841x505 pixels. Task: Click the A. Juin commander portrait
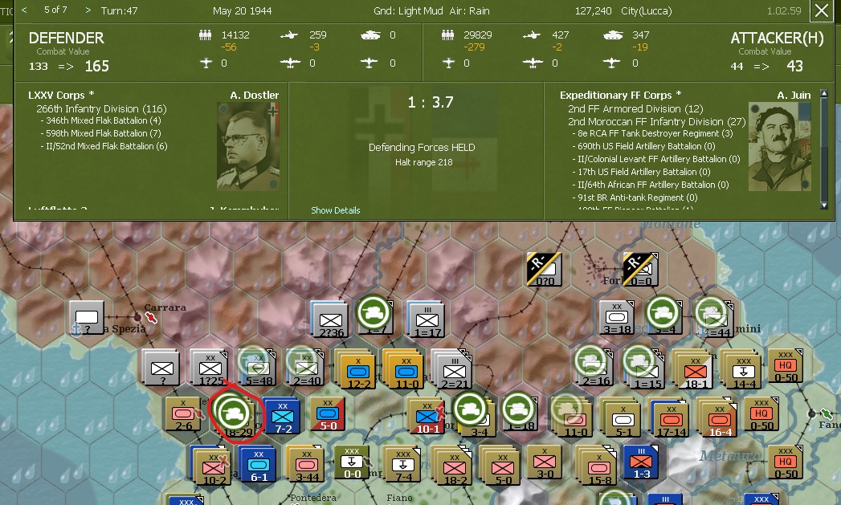click(x=779, y=147)
